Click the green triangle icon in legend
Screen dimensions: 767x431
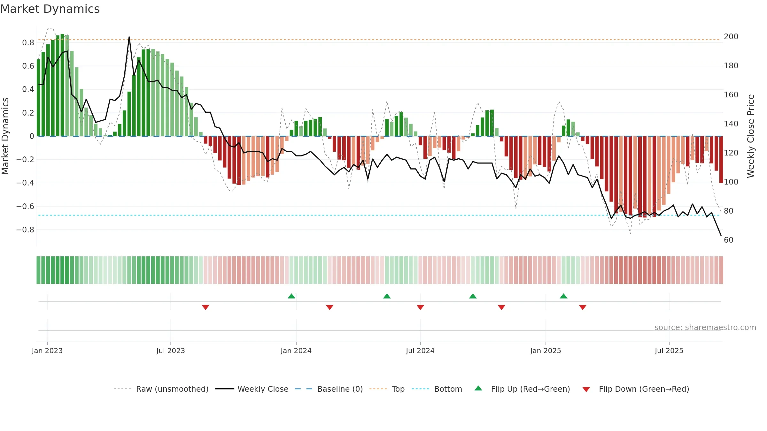[478, 388]
